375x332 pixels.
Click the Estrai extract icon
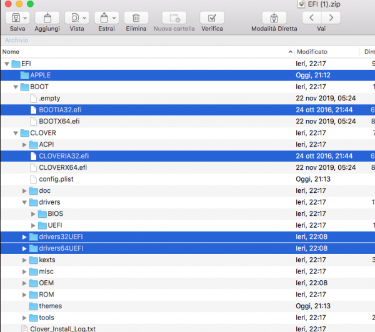[x=104, y=17]
